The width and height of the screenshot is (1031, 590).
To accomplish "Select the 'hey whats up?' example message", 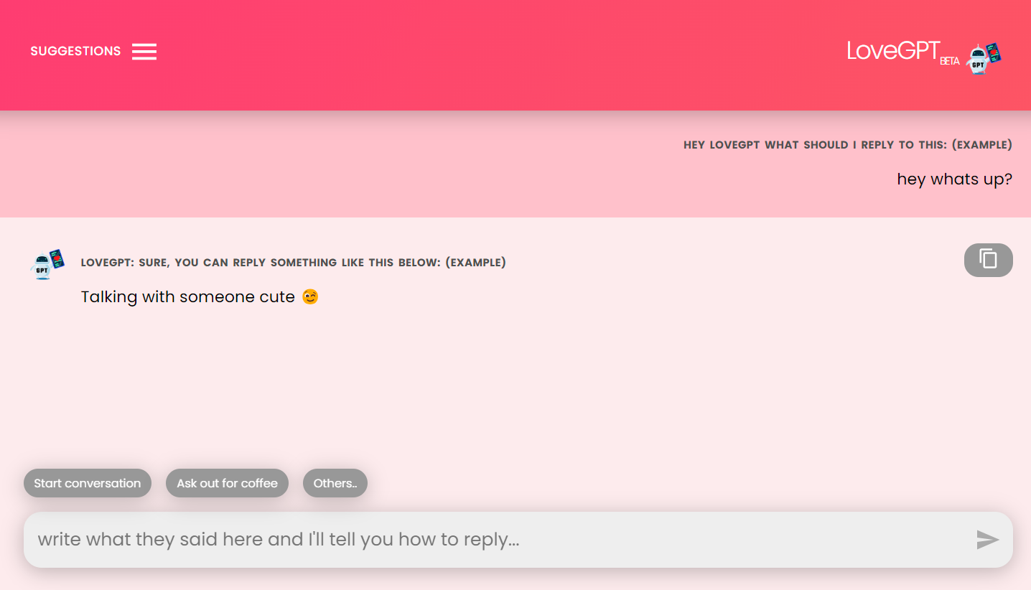I will click(x=954, y=179).
